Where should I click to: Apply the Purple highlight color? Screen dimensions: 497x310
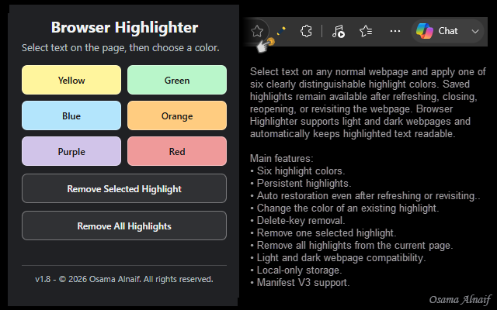point(71,152)
